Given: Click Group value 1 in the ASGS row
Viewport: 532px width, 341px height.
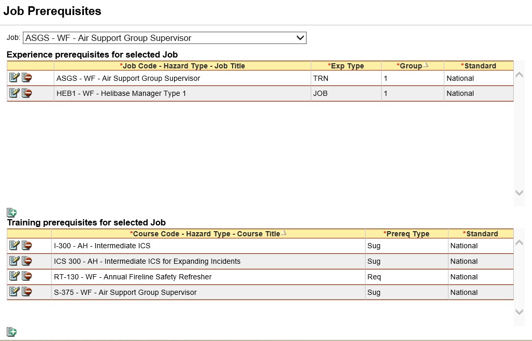Looking at the screenshot, I should point(412,78).
